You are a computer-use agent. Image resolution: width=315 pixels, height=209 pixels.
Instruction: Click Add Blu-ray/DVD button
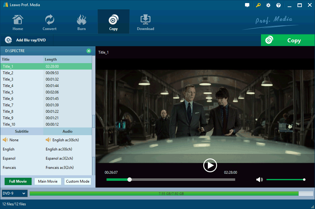pos(27,40)
